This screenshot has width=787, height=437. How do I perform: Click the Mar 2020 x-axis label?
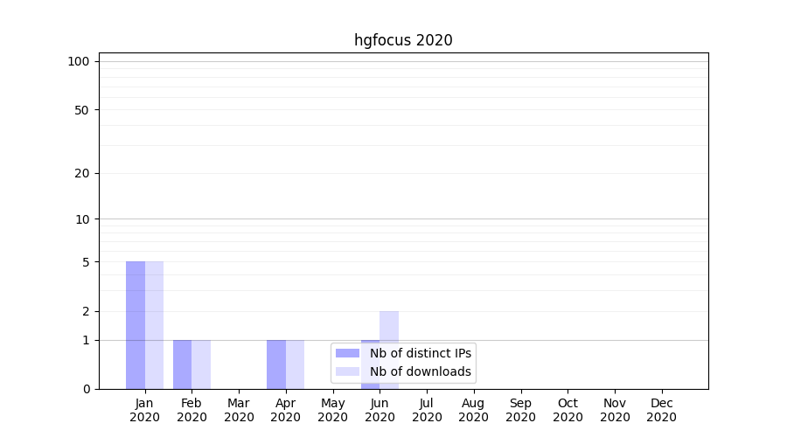239,410
